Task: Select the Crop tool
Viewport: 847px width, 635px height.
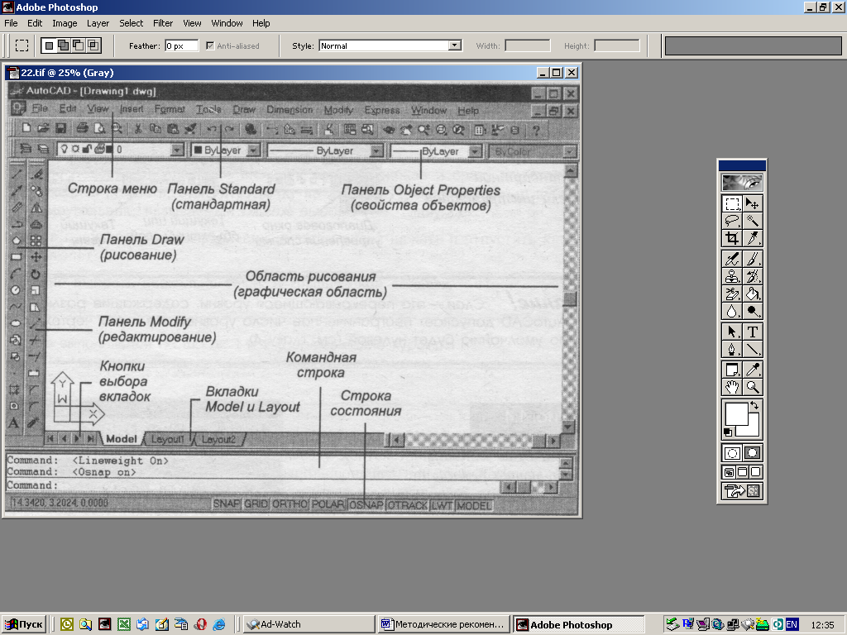Action: pyautogui.click(x=732, y=238)
